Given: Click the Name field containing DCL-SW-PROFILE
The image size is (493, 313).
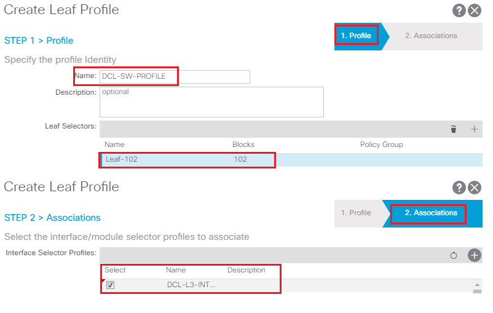Looking at the screenshot, I should [175, 77].
